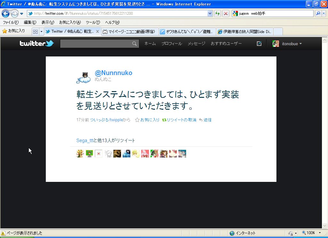Open おすすめユーザー in Twitter nav
Viewport: 328px width, 238px height.
pyautogui.click(x=226, y=44)
